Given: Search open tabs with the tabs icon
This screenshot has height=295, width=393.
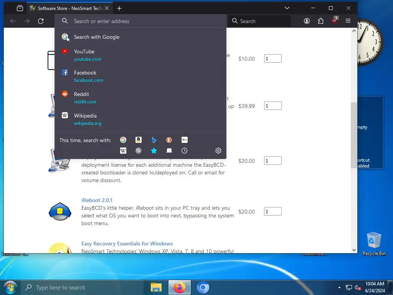Looking at the screenshot, I should (169, 151).
